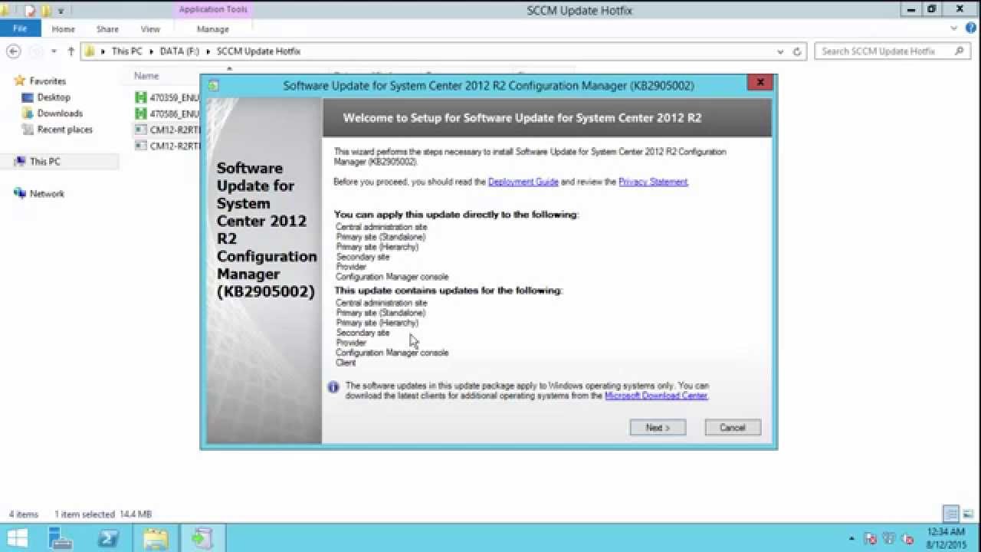Select the second CM12-R2RT file
The image size is (981, 552).
(167, 146)
